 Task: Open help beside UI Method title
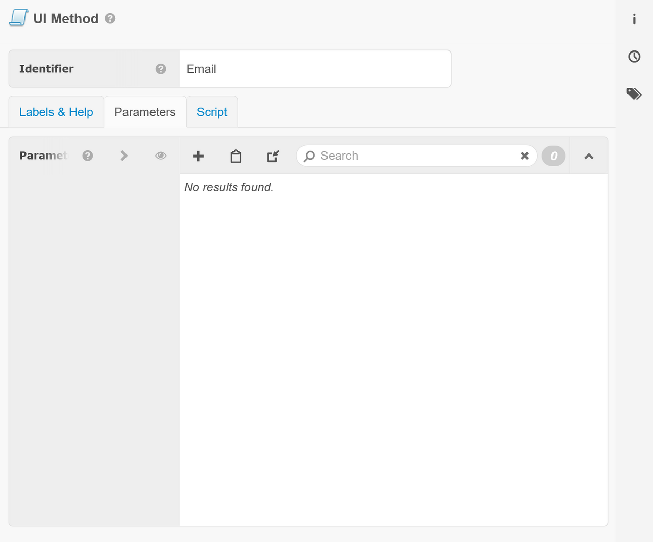[x=110, y=18]
